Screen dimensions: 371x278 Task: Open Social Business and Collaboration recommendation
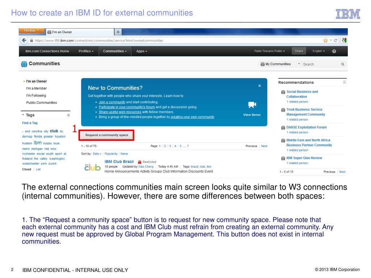click(302, 94)
